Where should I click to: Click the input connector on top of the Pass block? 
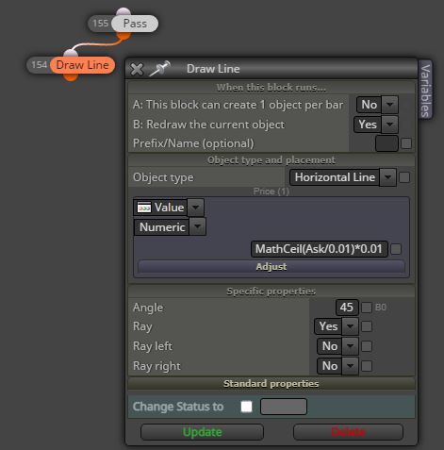123,11
